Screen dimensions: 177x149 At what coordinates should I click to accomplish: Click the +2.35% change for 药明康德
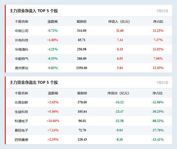(x=53, y=140)
